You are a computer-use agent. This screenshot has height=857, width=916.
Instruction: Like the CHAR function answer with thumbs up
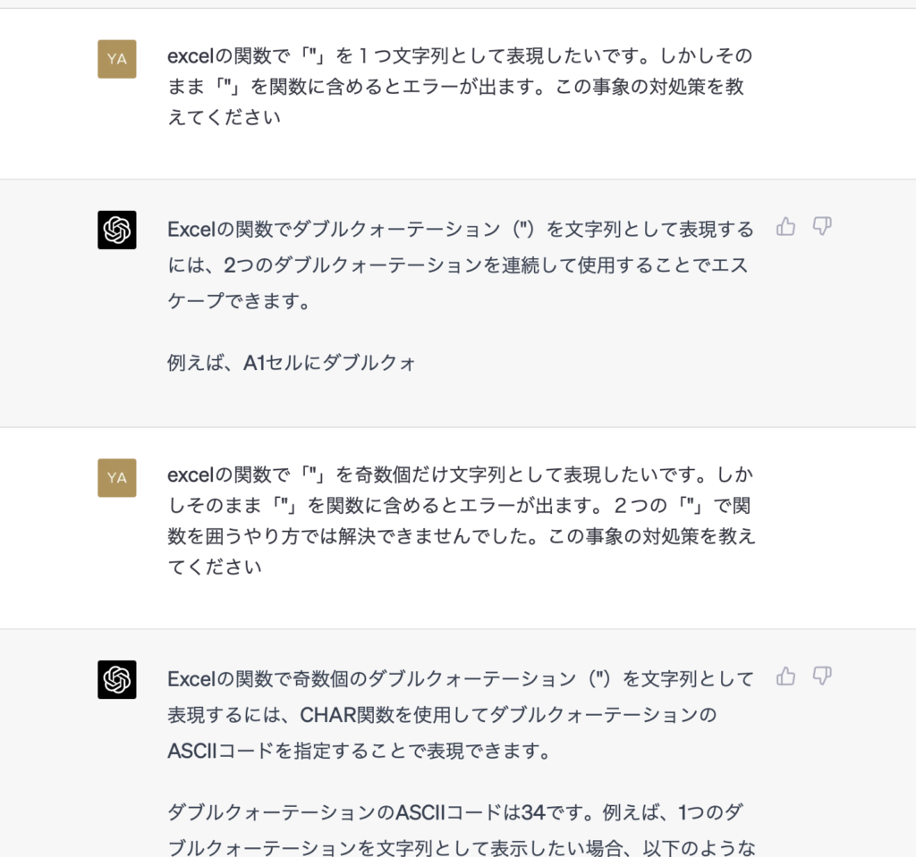(x=785, y=676)
